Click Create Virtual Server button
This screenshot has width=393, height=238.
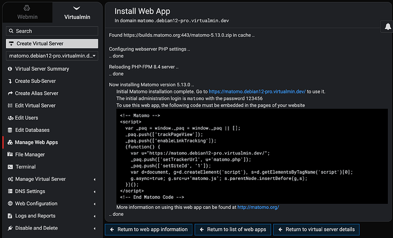coord(52,43)
